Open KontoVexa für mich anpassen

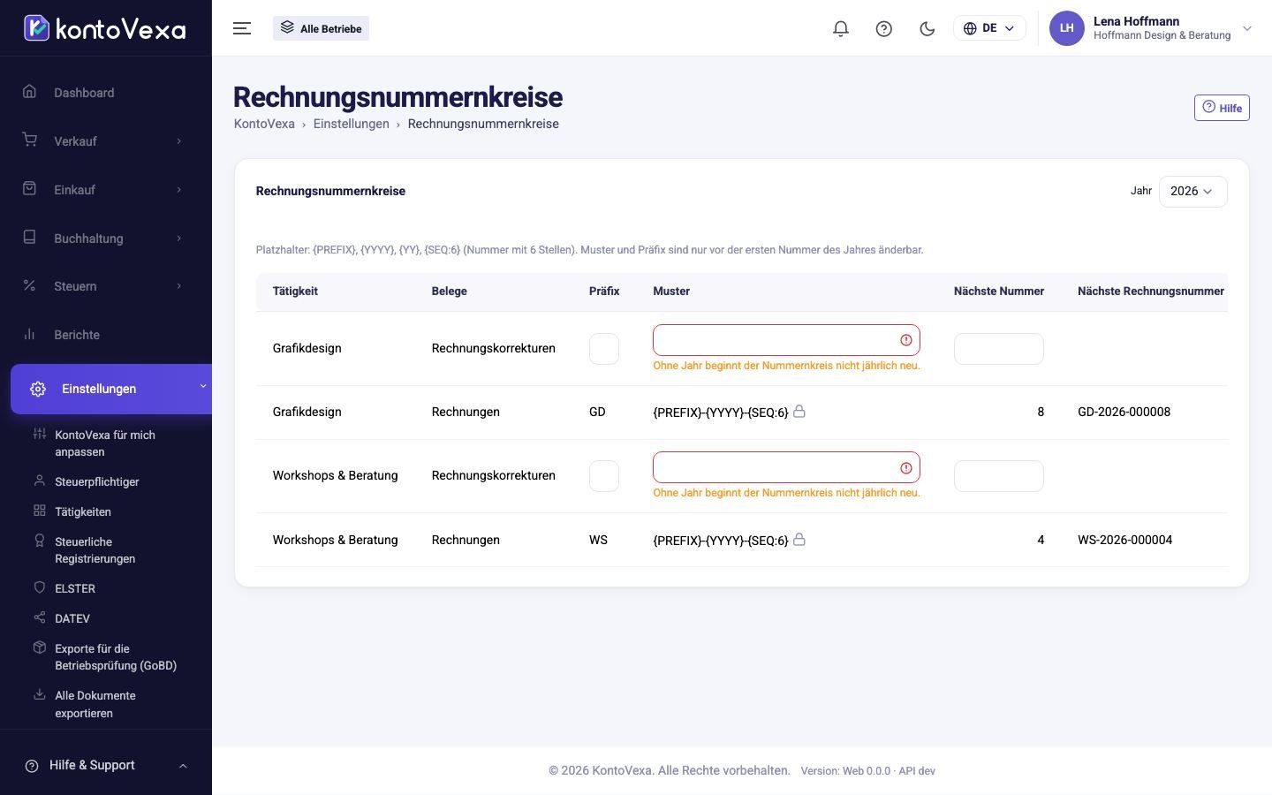(104, 443)
